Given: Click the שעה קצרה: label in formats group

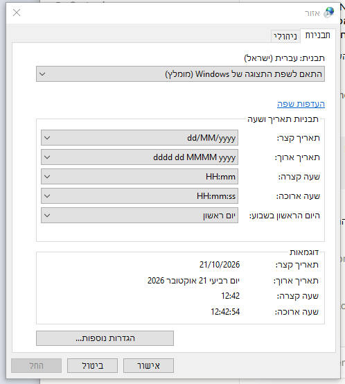Looking at the screenshot, I should pos(299,177).
